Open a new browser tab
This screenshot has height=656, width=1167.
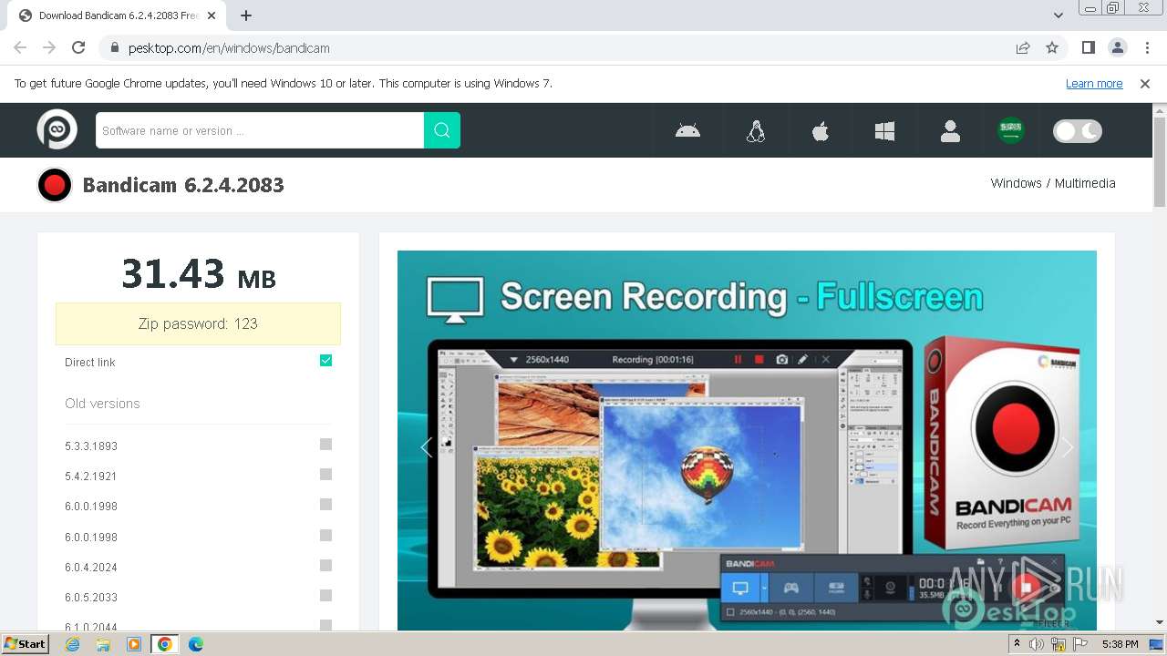pos(246,15)
